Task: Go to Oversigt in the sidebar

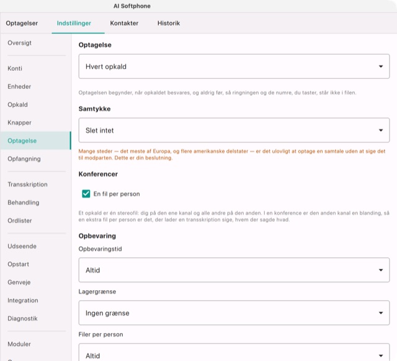Action: [19, 43]
